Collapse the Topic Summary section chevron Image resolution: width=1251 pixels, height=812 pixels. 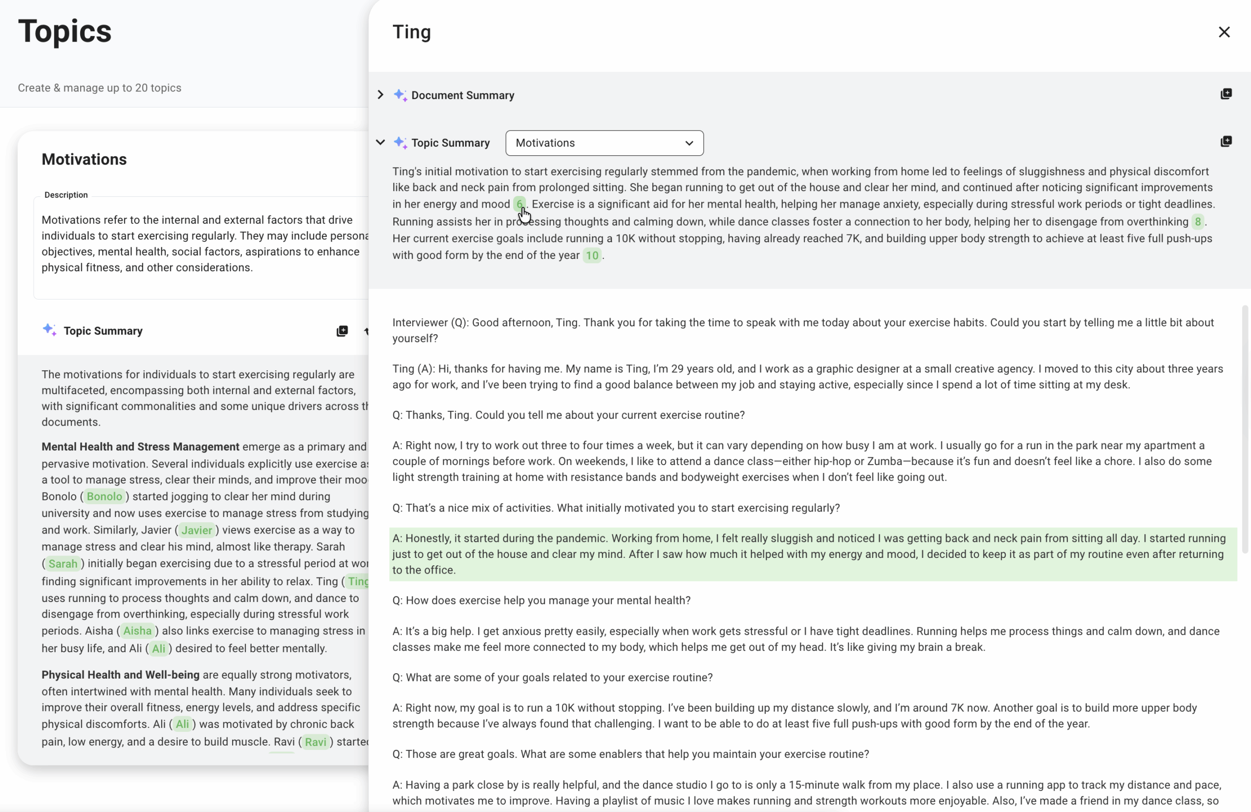click(x=381, y=142)
